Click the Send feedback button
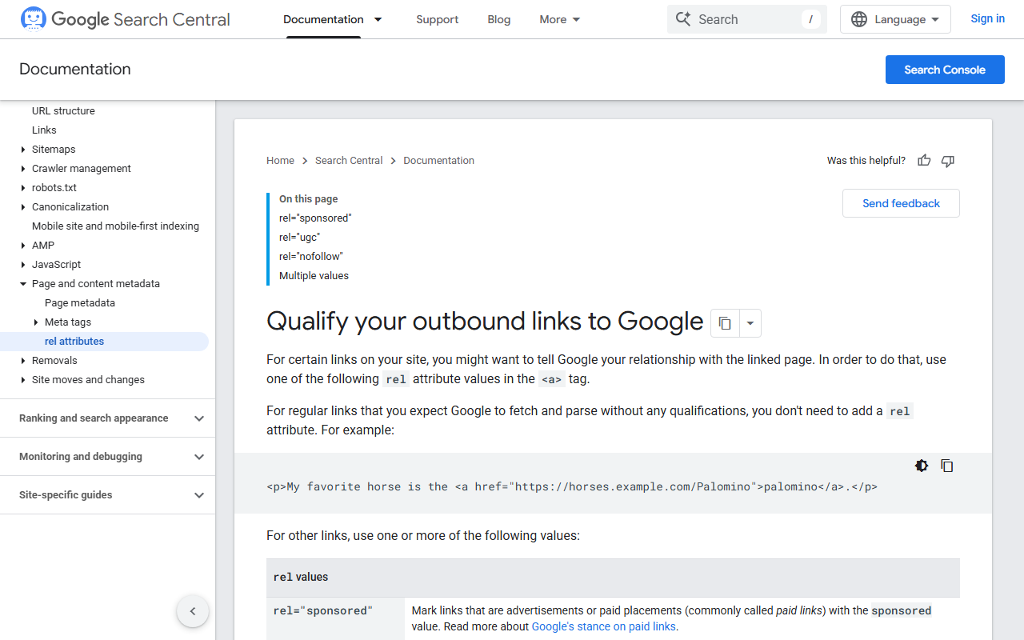Screen dimensions: 1024x640 click(901, 203)
